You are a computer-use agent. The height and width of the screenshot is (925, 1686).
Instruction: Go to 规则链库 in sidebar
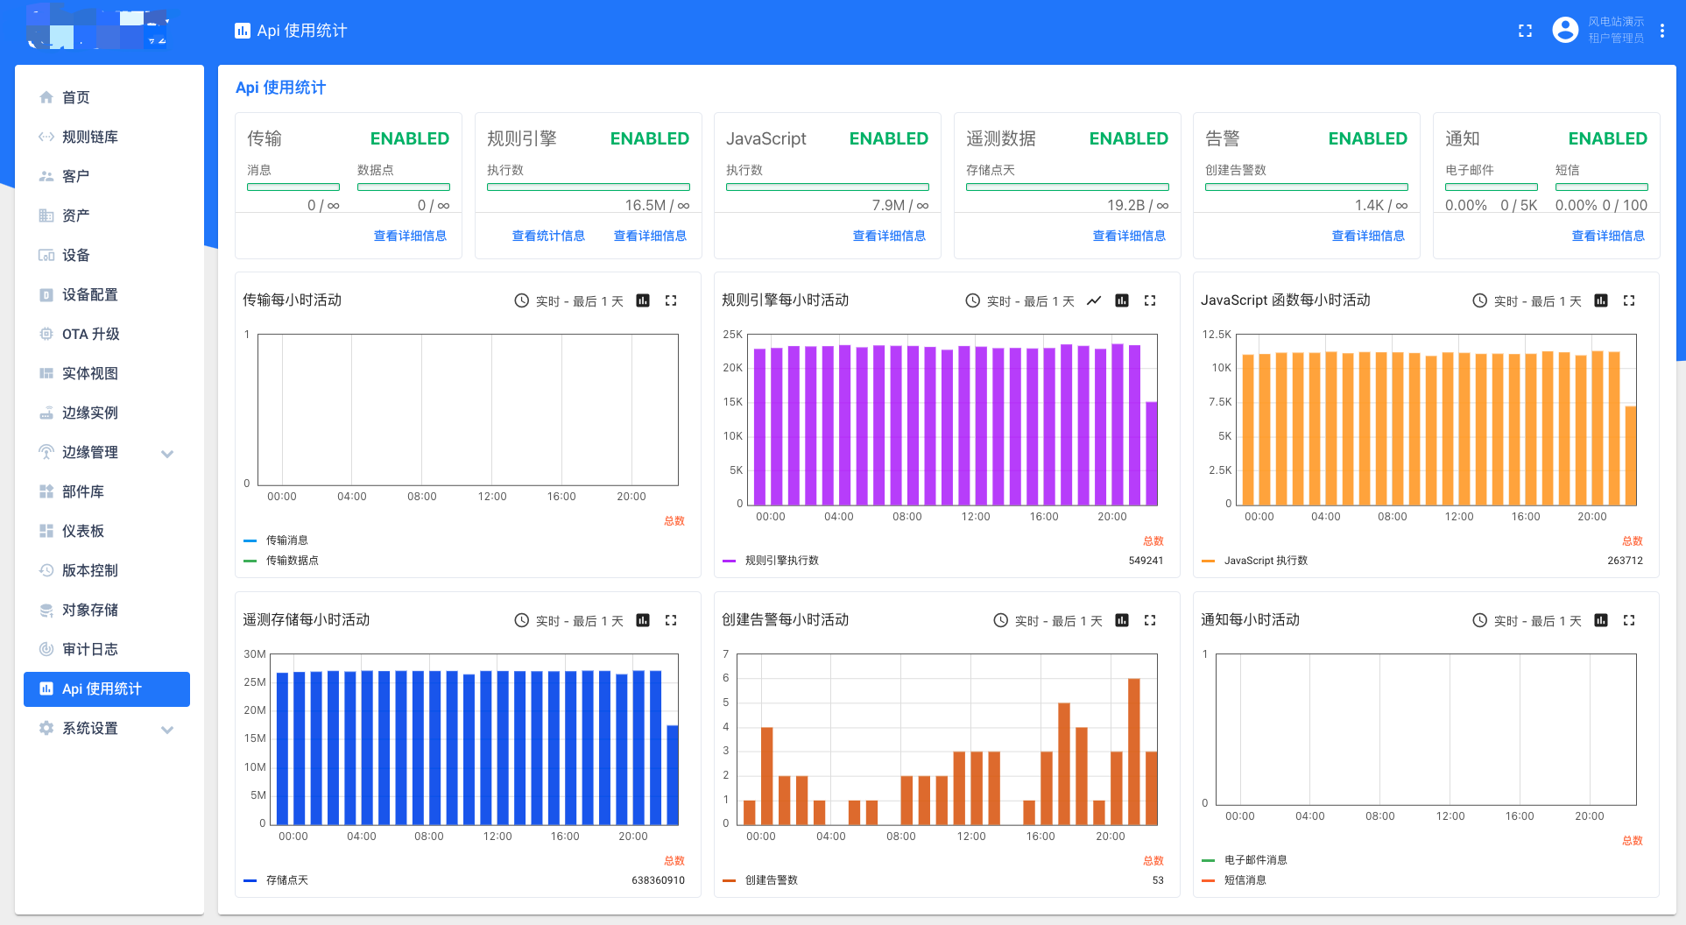pyautogui.click(x=107, y=137)
